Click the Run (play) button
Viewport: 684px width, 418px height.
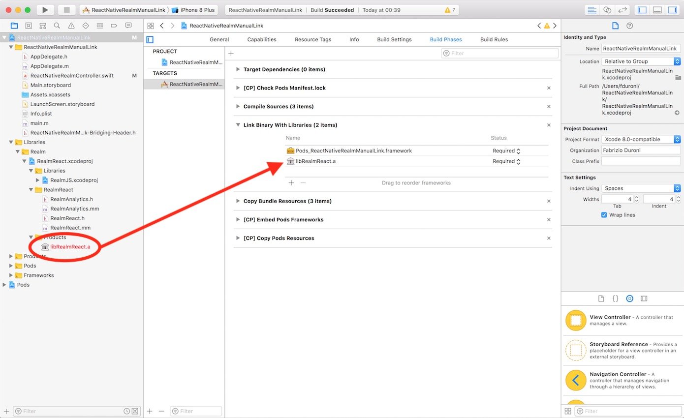click(x=45, y=10)
